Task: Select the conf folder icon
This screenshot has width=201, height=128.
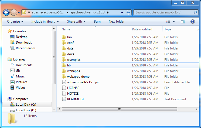Action: 64,42
